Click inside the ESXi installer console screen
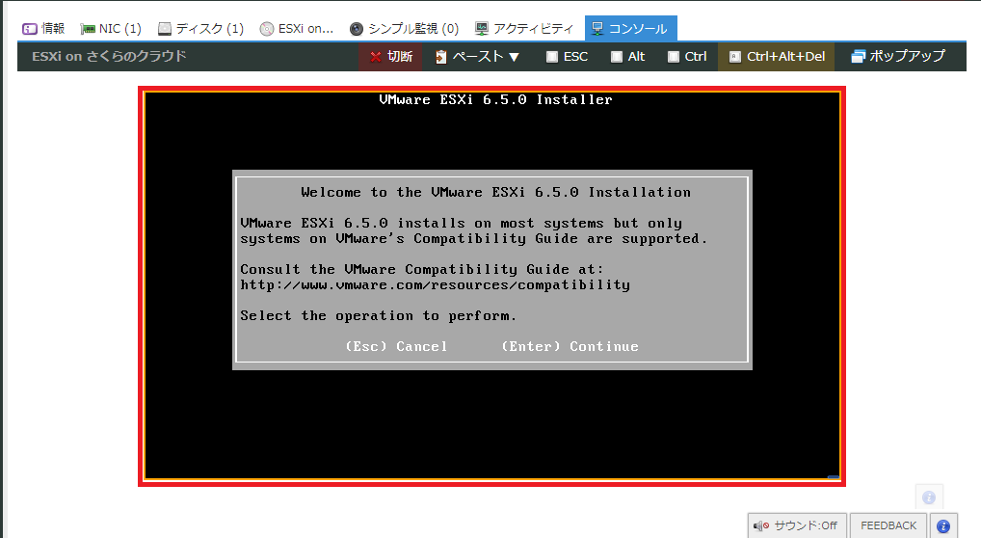Viewport: 981px width, 538px height. [492, 285]
